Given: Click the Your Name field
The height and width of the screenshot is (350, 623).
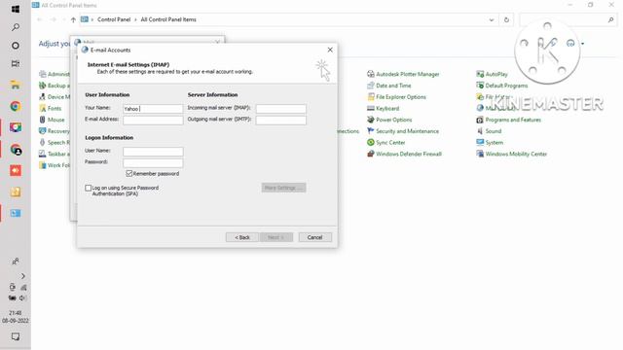Looking at the screenshot, I should [153, 109].
